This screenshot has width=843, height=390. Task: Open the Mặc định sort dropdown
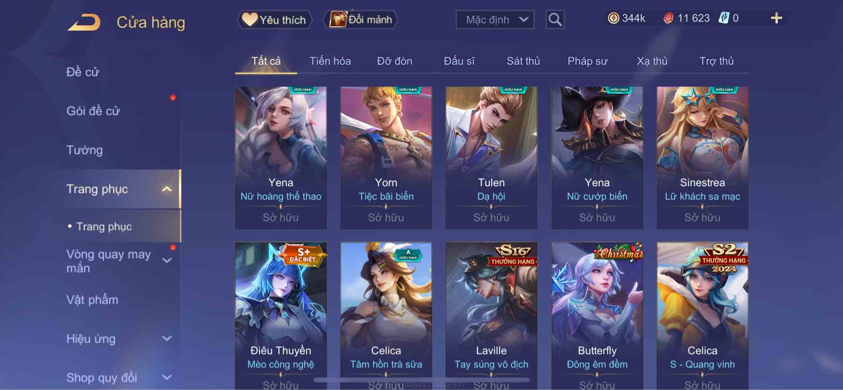coord(495,20)
